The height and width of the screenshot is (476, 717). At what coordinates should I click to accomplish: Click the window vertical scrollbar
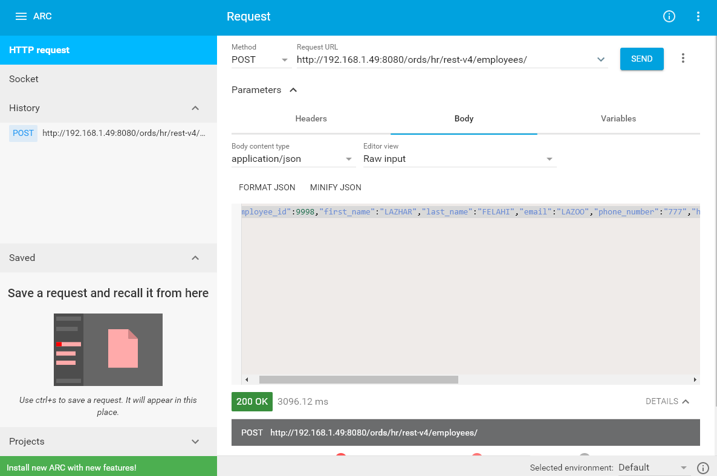[715, 222]
